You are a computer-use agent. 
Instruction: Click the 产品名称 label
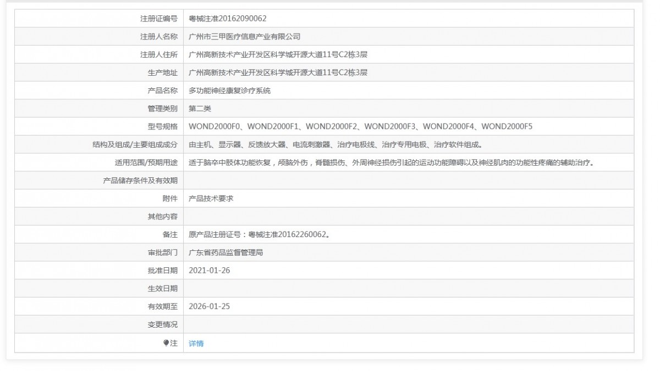[x=163, y=91]
